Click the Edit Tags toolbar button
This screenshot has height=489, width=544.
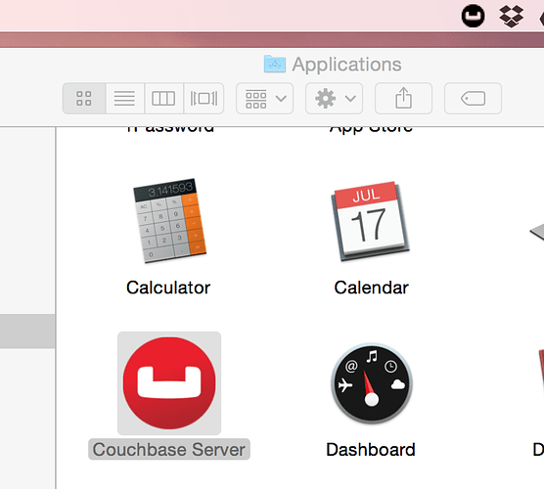click(473, 99)
